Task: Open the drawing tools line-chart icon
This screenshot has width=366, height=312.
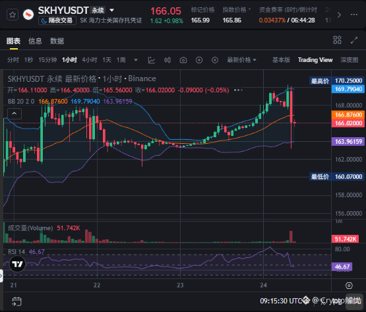Action: [x=152, y=60]
